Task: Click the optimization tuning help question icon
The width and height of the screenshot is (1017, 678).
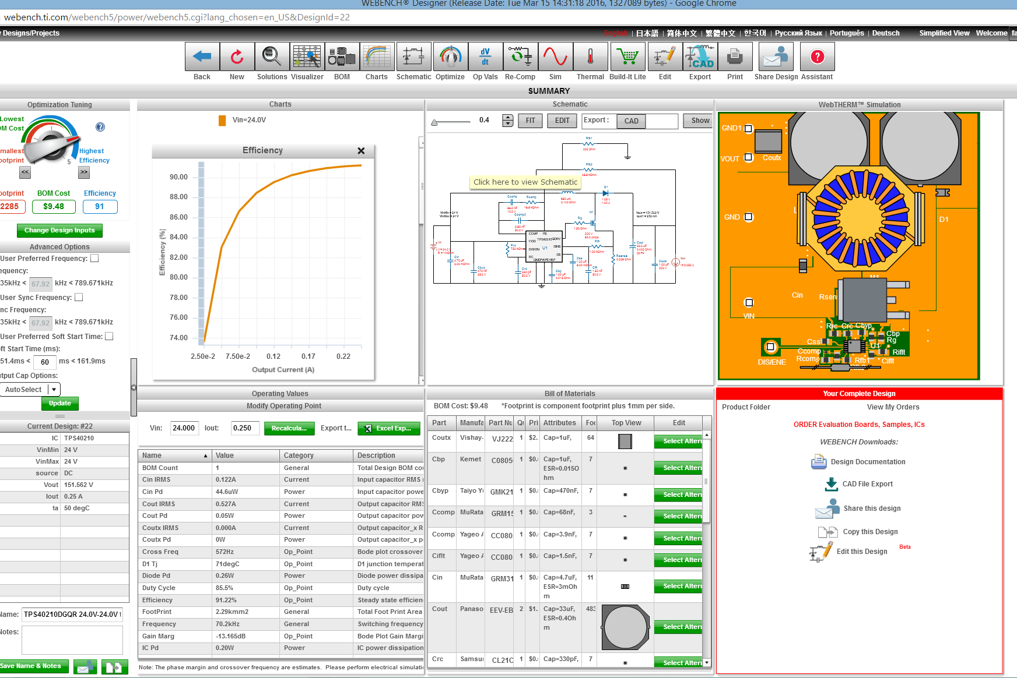Action: 100,127
